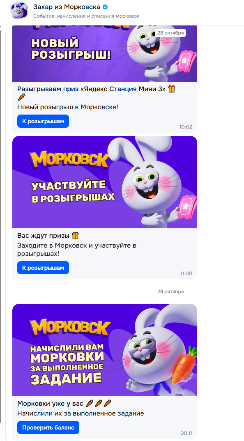Click К розыгрышам button under Новый розыгрыш message
The image size is (244, 441).
[43, 121]
